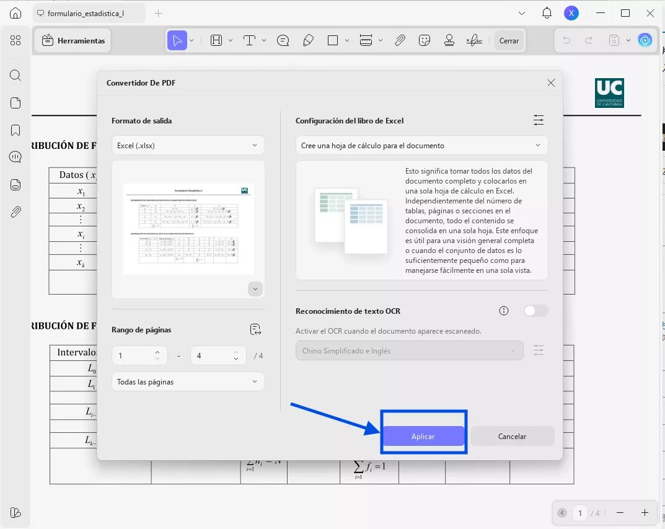
Task: Select the text T tool
Action: pos(249,41)
